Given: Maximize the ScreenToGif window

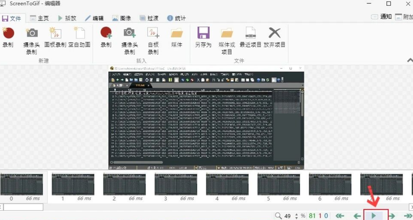Looking at the screenshot, I should click(x=388, y=4).
